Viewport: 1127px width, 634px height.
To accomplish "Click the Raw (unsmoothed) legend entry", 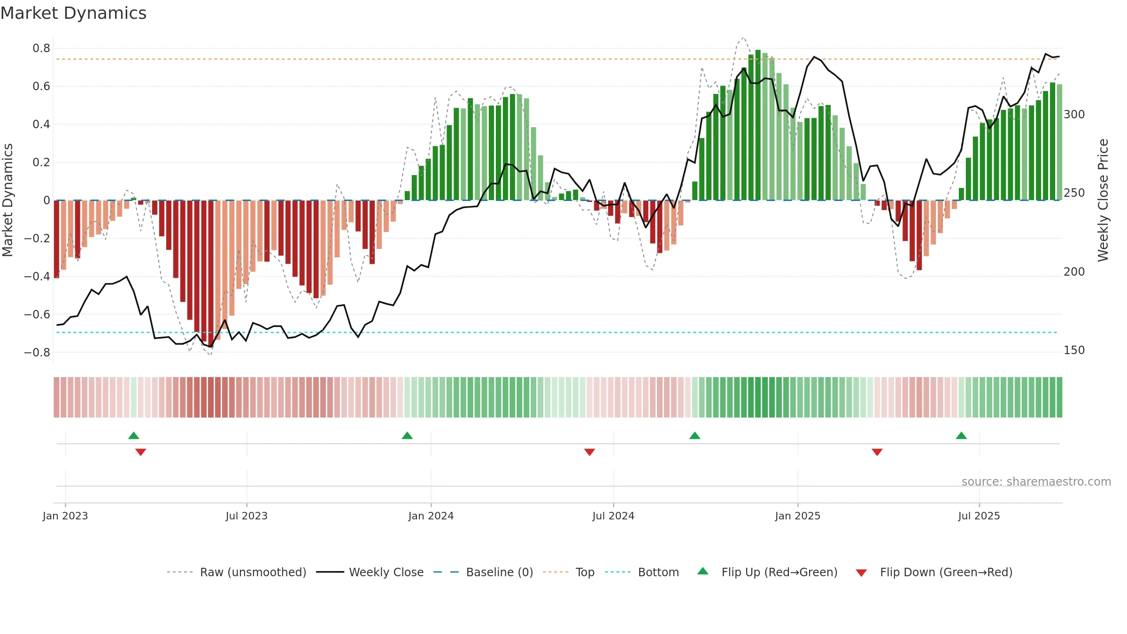I will [x=237, y=572].
